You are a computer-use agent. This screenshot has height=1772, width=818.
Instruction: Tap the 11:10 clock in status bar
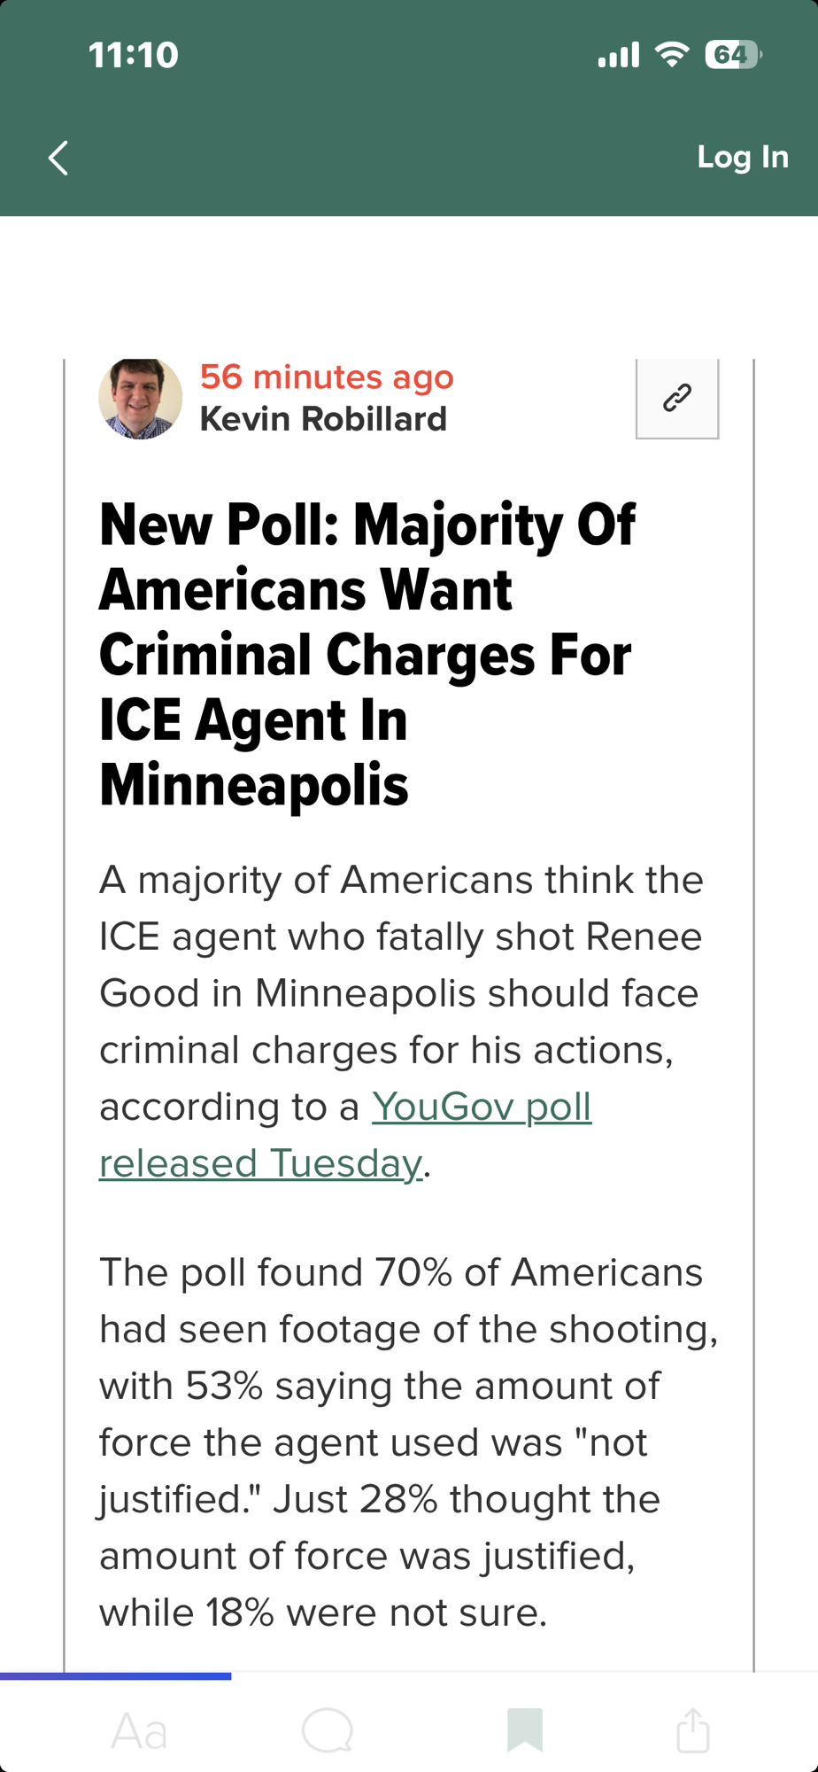(x=134, y=55)
